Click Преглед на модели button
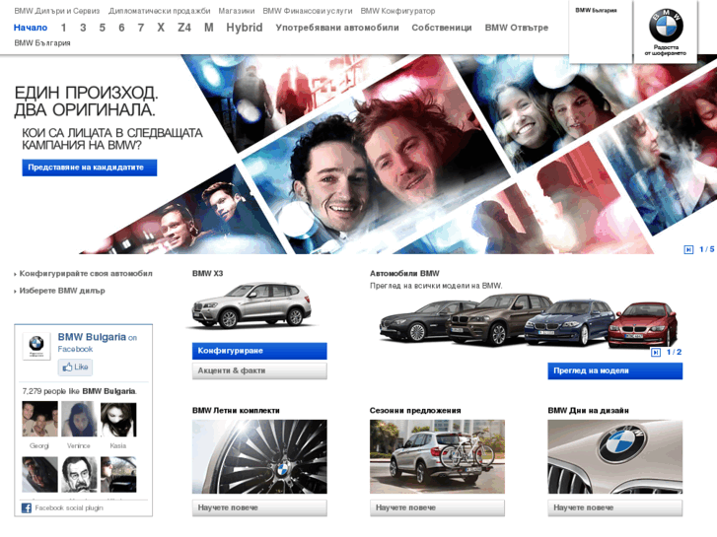The image size is (717, 537). [x=615, y=370]
